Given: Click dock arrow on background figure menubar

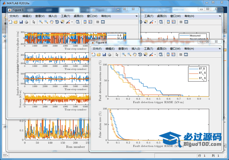Looking at the screenshot, I should tap(220, 16).
